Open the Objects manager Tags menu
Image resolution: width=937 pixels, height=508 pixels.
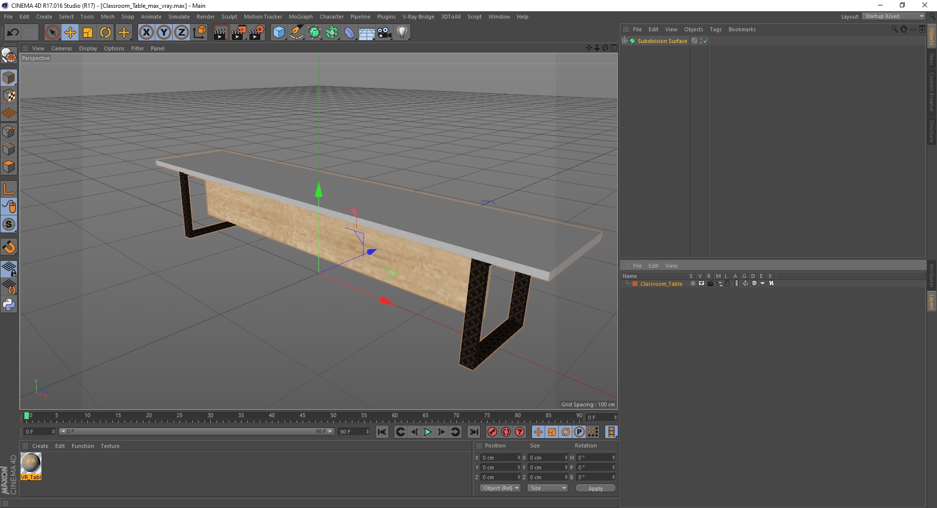pos(715,29)
